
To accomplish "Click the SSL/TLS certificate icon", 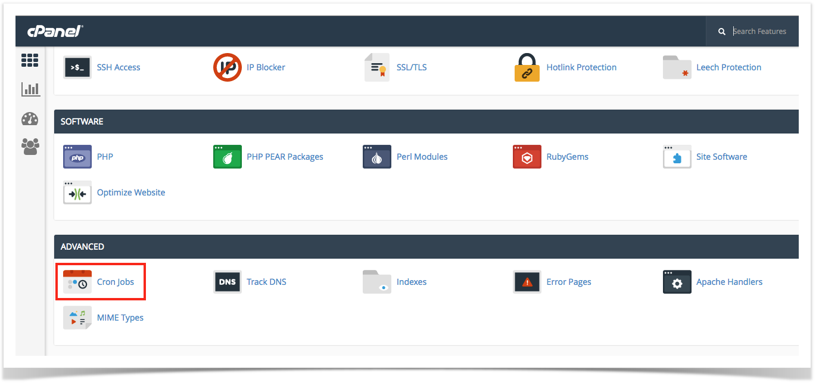I will [x=377, y=67].
